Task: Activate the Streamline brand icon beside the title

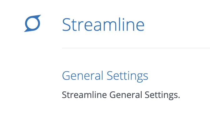Action: coord(33,23)
